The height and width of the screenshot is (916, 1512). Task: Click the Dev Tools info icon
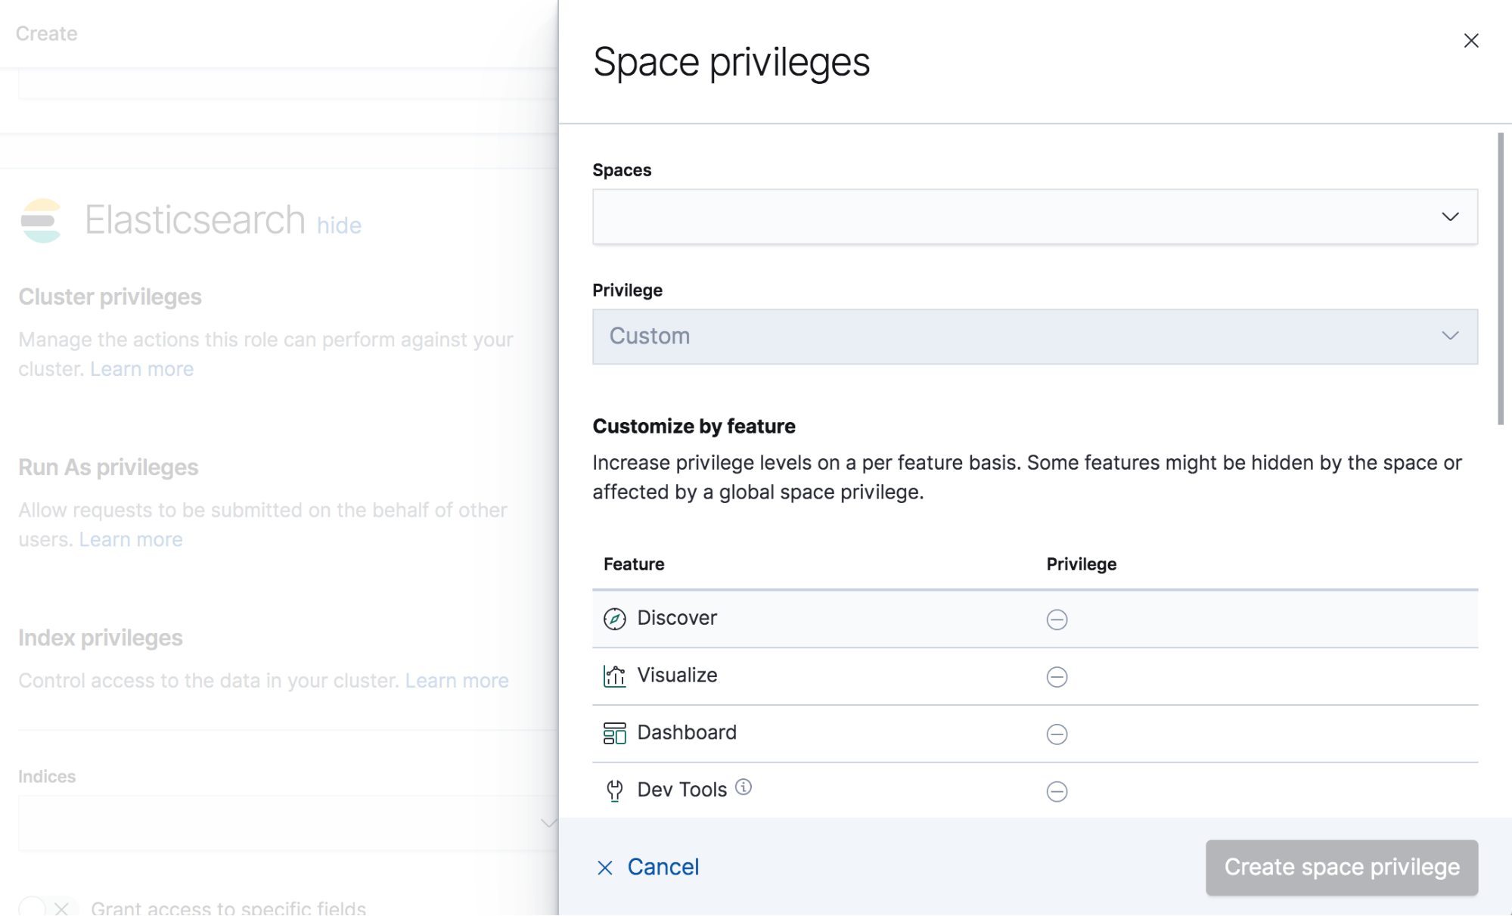click(744, 787)
